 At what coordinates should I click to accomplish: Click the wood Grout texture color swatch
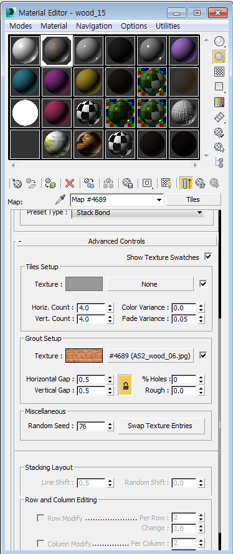point(84,355)
